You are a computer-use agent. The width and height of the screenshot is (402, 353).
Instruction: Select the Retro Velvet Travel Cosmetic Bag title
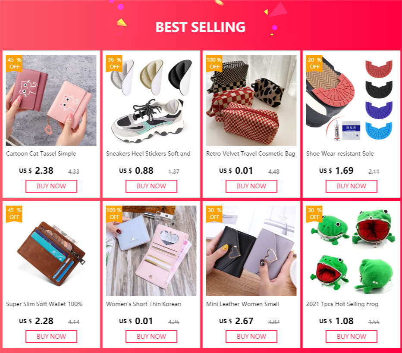(251, 154)
